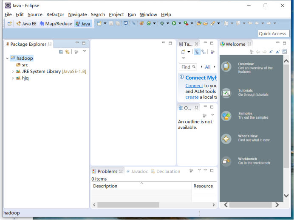Click the Find field in Task List
The width and height of the screenshot is (294, 220).
188,67
